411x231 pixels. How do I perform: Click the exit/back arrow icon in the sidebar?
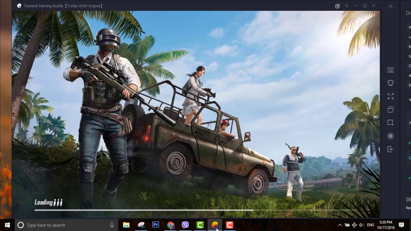(390, 149)
